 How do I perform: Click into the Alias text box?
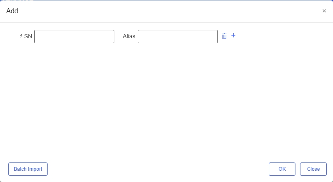coord(177,37)
